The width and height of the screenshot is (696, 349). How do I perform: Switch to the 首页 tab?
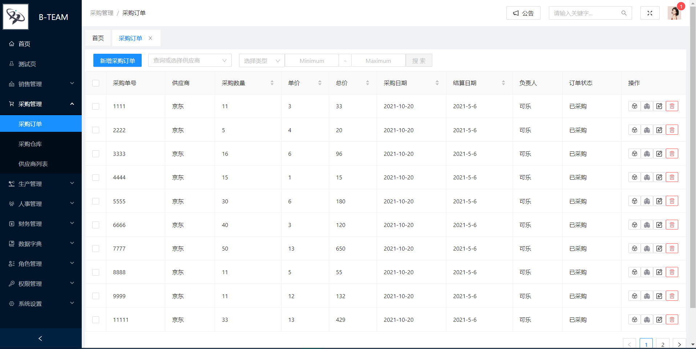[98, 38]
